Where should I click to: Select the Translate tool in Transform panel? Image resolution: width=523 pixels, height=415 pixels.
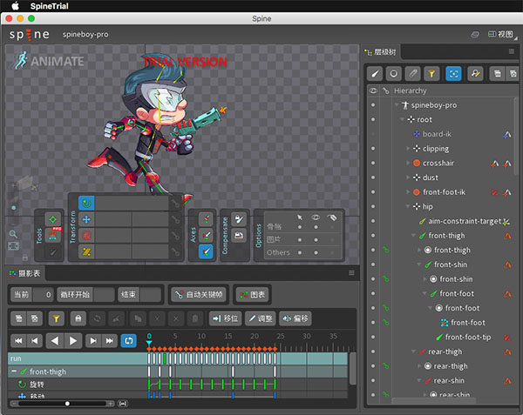pos(86,219)
